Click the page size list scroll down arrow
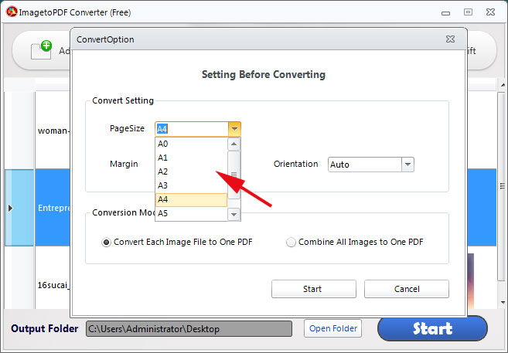This screenshot has width=508, height=353. point(234,214)
